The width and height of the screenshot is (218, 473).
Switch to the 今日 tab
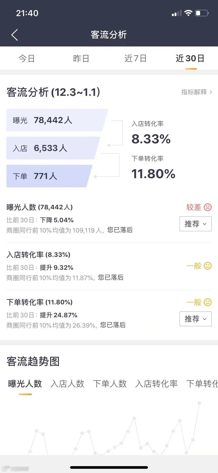pyautogui.click(x=27, y=58)
